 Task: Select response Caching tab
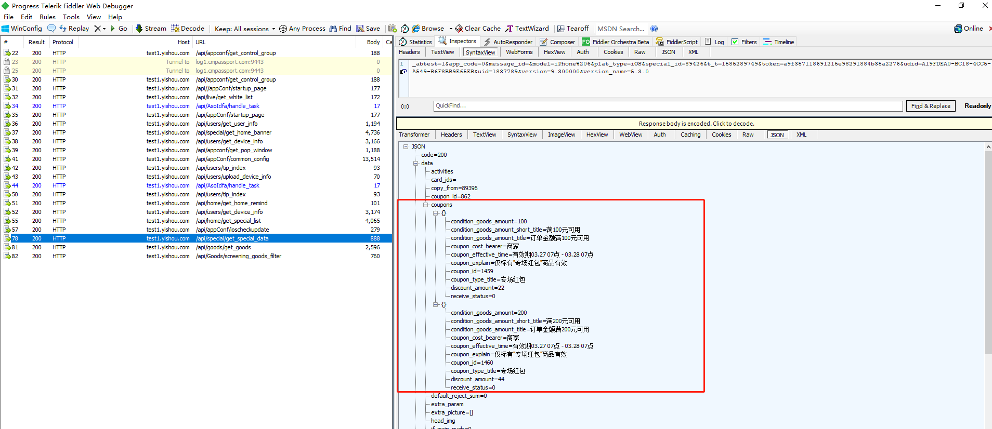pyautogui.click(x=690, y=135)
